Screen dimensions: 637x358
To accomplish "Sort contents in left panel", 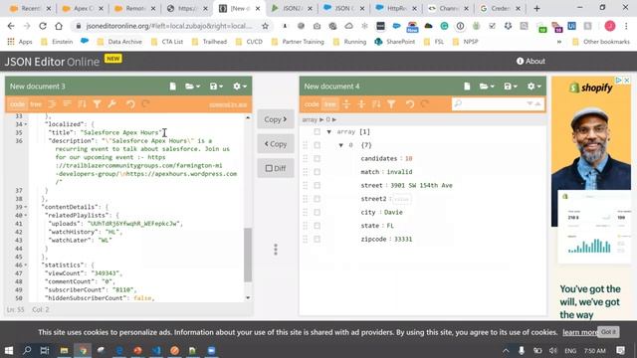I will pos(82,104).
